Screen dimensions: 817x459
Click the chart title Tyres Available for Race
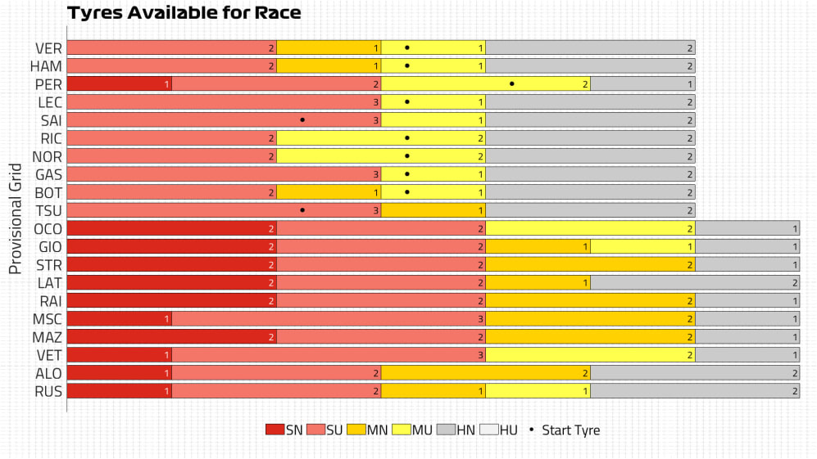[x=184, y=13]
